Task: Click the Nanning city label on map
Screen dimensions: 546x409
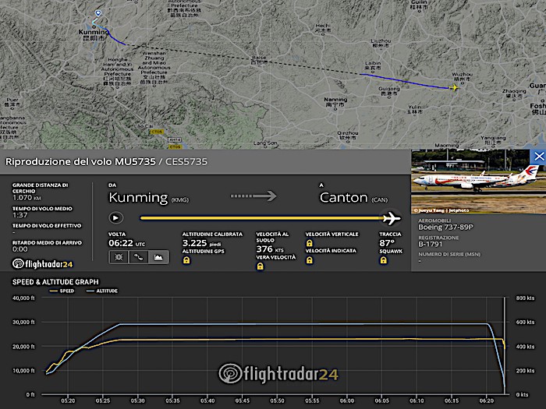Action: (x=335, y=101)
